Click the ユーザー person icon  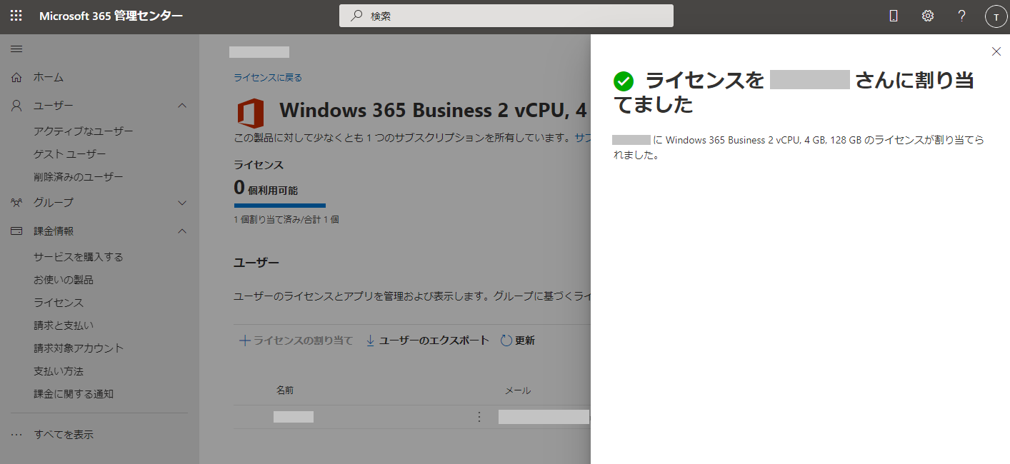16,106
